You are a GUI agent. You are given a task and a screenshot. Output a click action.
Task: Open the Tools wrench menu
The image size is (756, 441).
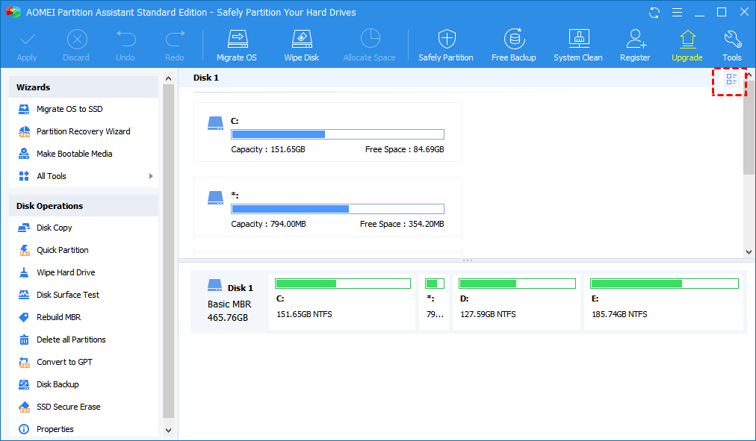coord(732,46)
